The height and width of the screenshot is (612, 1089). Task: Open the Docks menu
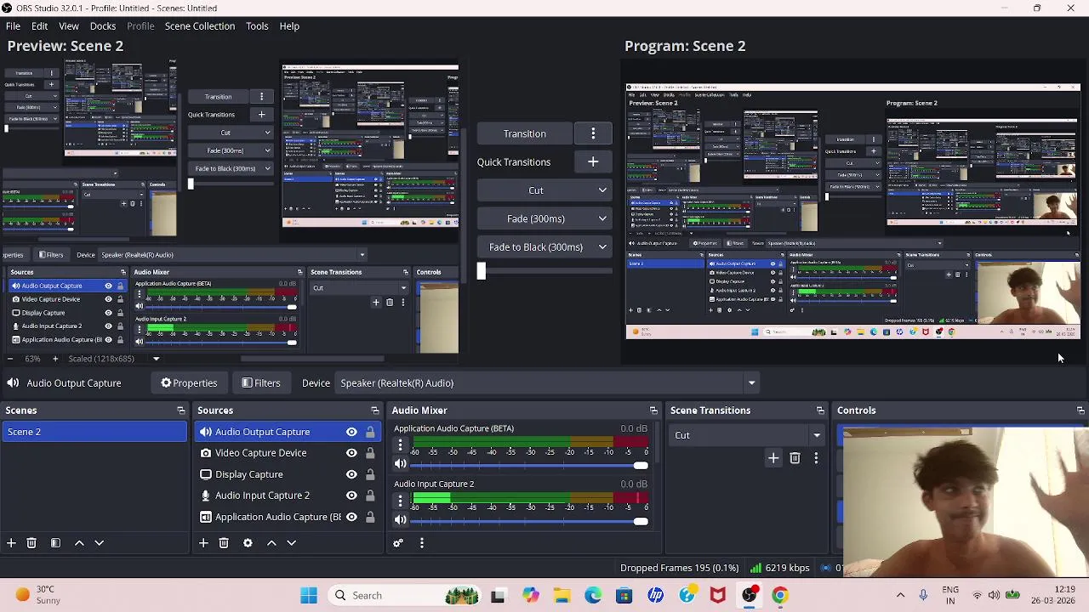click(103, 25)
